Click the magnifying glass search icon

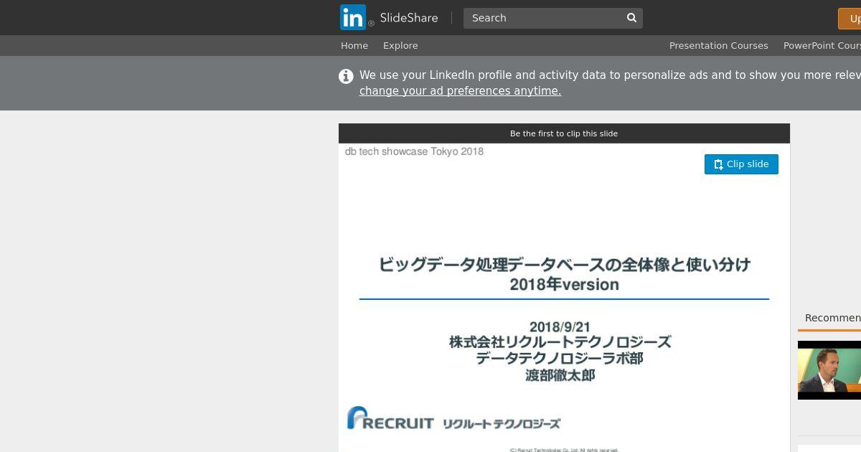631,18
